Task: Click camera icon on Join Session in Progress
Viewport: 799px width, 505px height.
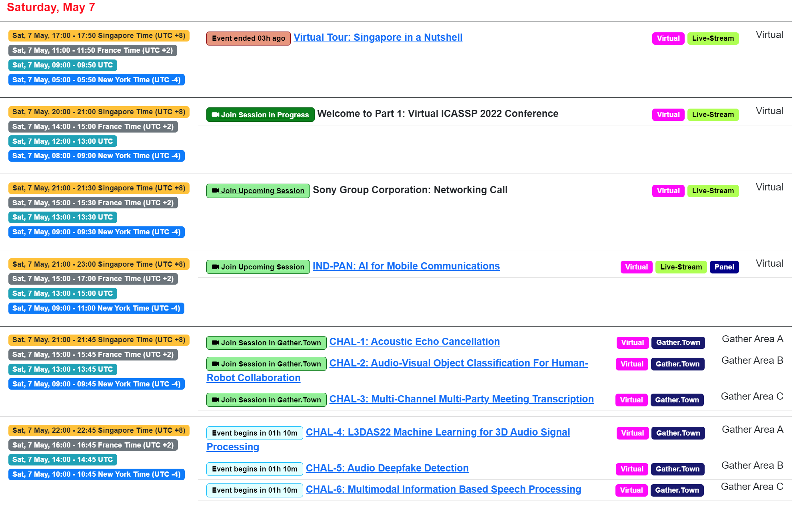Action: [x=215, y=115]
